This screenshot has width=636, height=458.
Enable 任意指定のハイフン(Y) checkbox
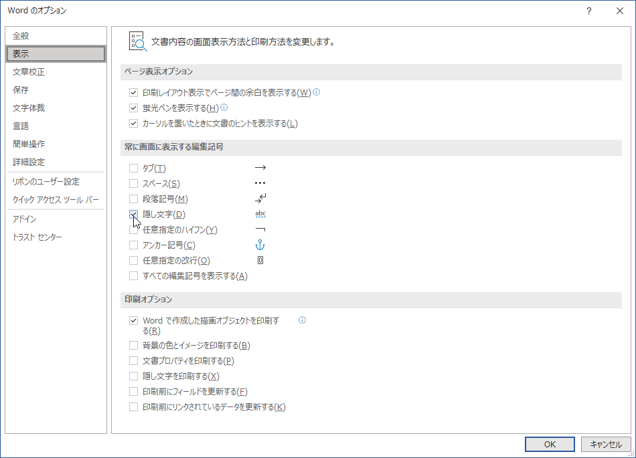click(x=133, y=229)
